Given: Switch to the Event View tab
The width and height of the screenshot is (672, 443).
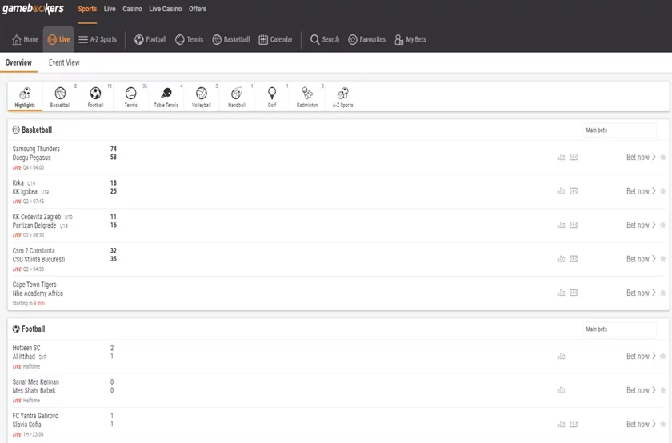Looking at the screenshot, I should click(64, 62).
